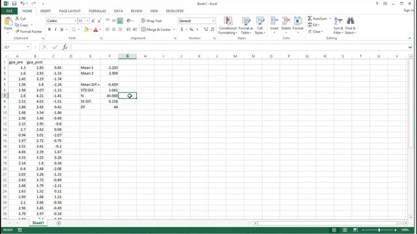Click the horizontal scrollbar track

pos(327,223)
